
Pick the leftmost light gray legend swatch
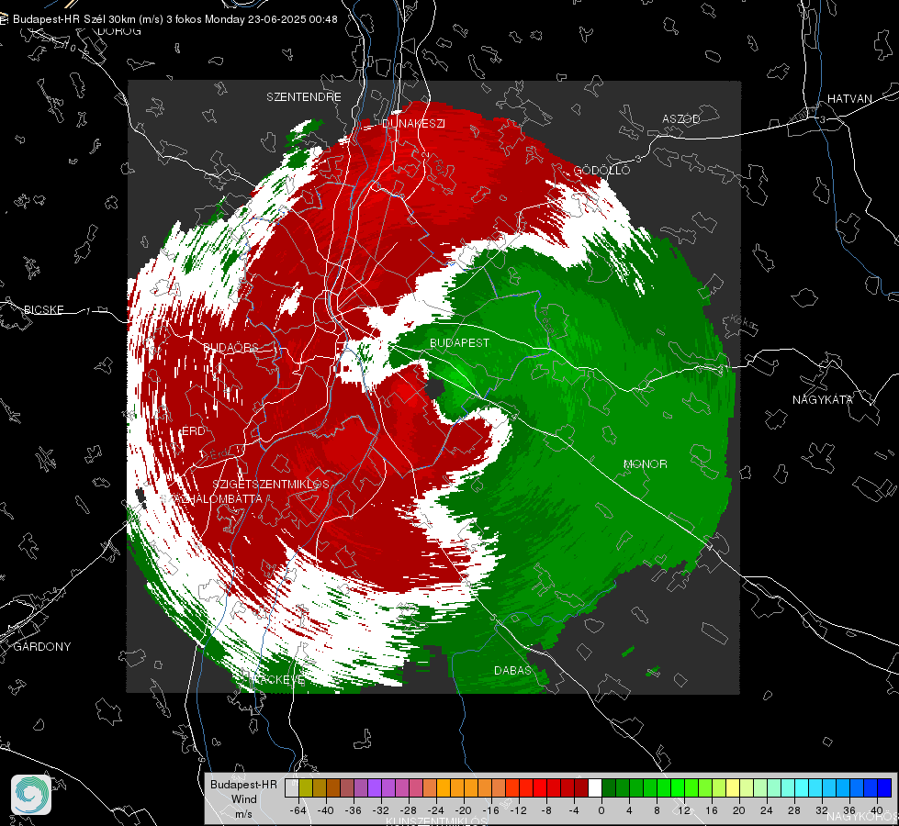click(292, 787)
